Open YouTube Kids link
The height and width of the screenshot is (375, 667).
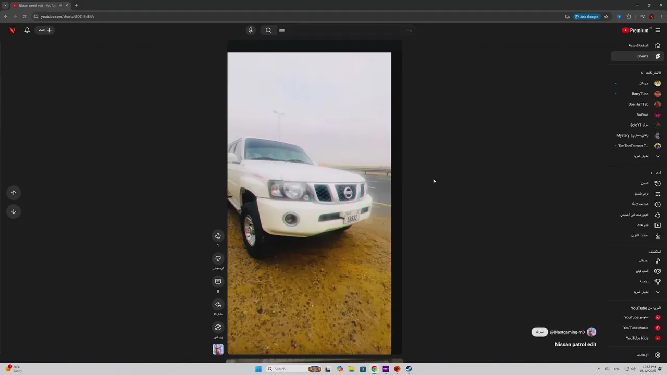coord(636,338)
